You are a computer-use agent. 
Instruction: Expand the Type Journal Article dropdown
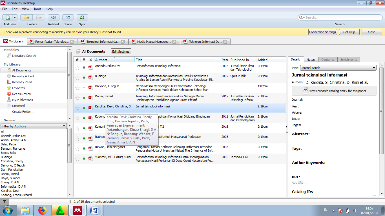(338, 68)
